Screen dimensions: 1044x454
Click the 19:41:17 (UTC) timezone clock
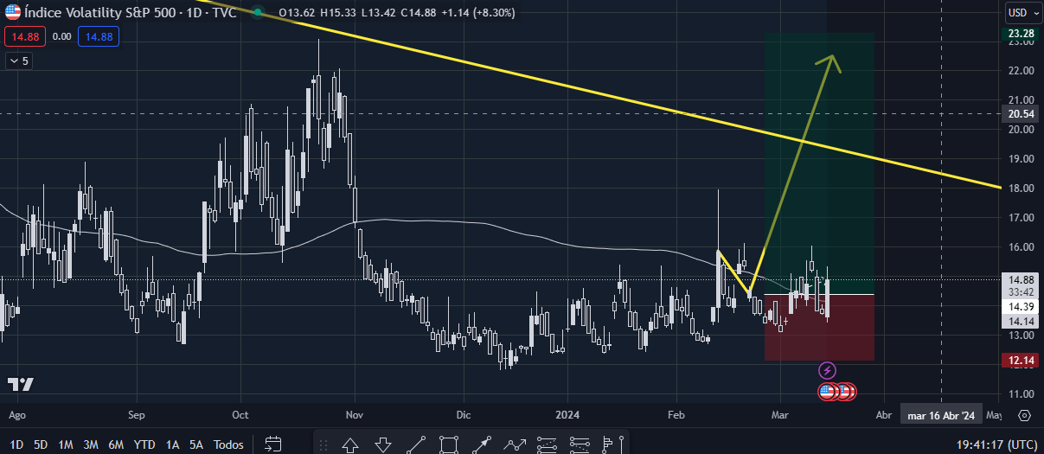click(x=996, y=444)
